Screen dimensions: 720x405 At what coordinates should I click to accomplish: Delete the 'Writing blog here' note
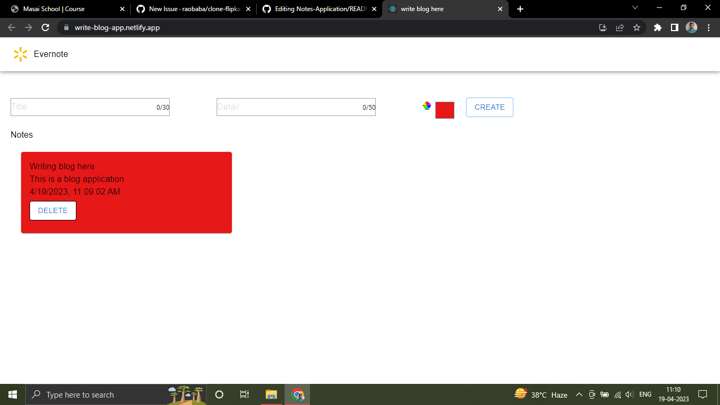pos(53,210)
